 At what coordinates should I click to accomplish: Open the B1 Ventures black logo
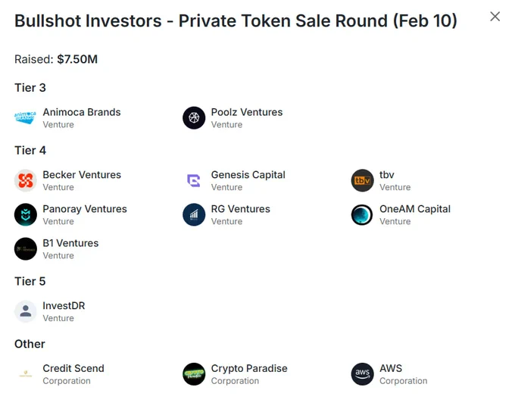tap(25, 248)
